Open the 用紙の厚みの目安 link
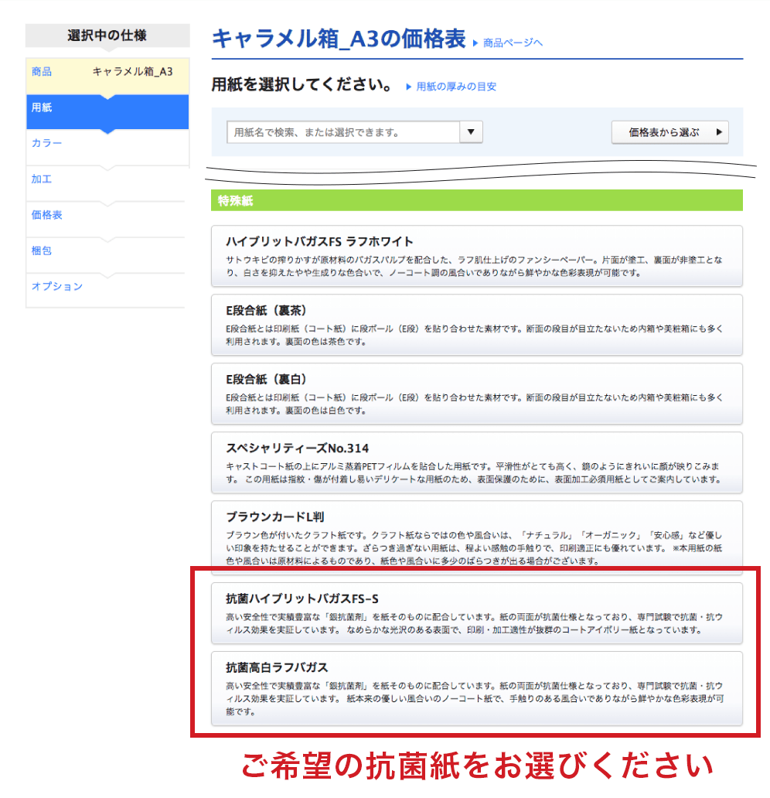The width and height of the screenshot is (770, 798). 455,87
